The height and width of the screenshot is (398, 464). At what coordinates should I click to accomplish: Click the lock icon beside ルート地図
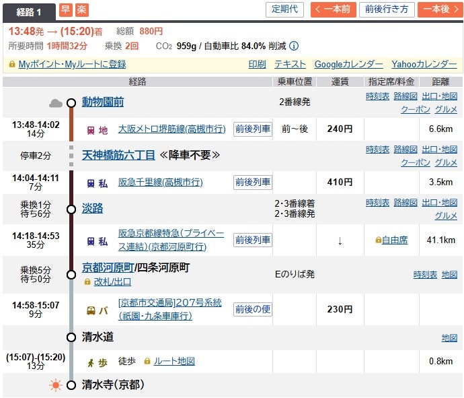point(147,362)
